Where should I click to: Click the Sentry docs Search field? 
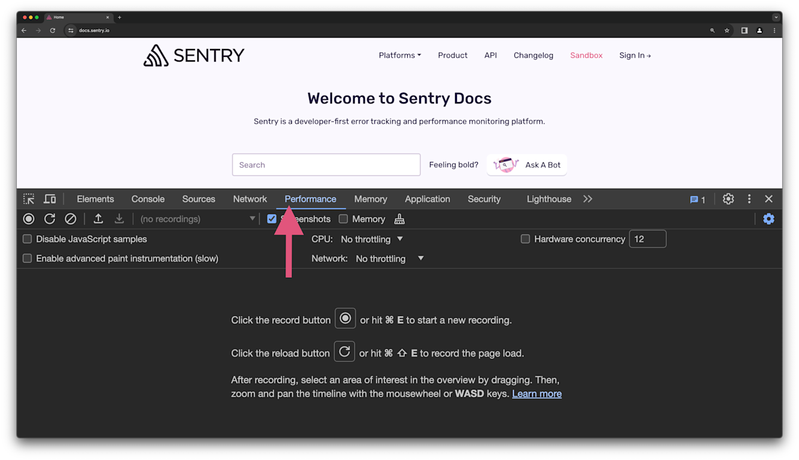point(327,165)
